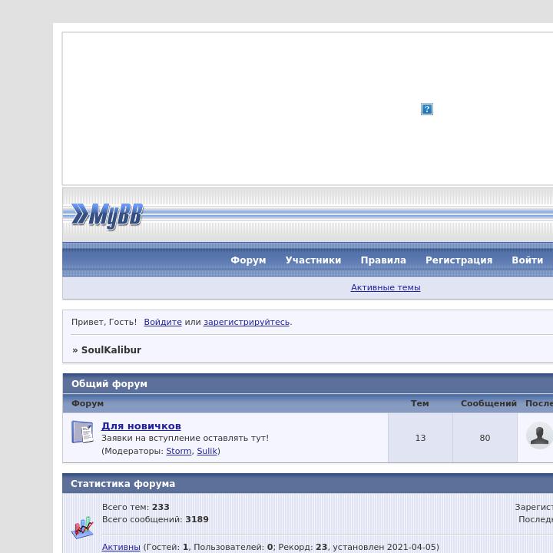Open the Форум menu item
The width and height of the screenshot is (553, 553).
pyautogui.click(x=248, y=260)
